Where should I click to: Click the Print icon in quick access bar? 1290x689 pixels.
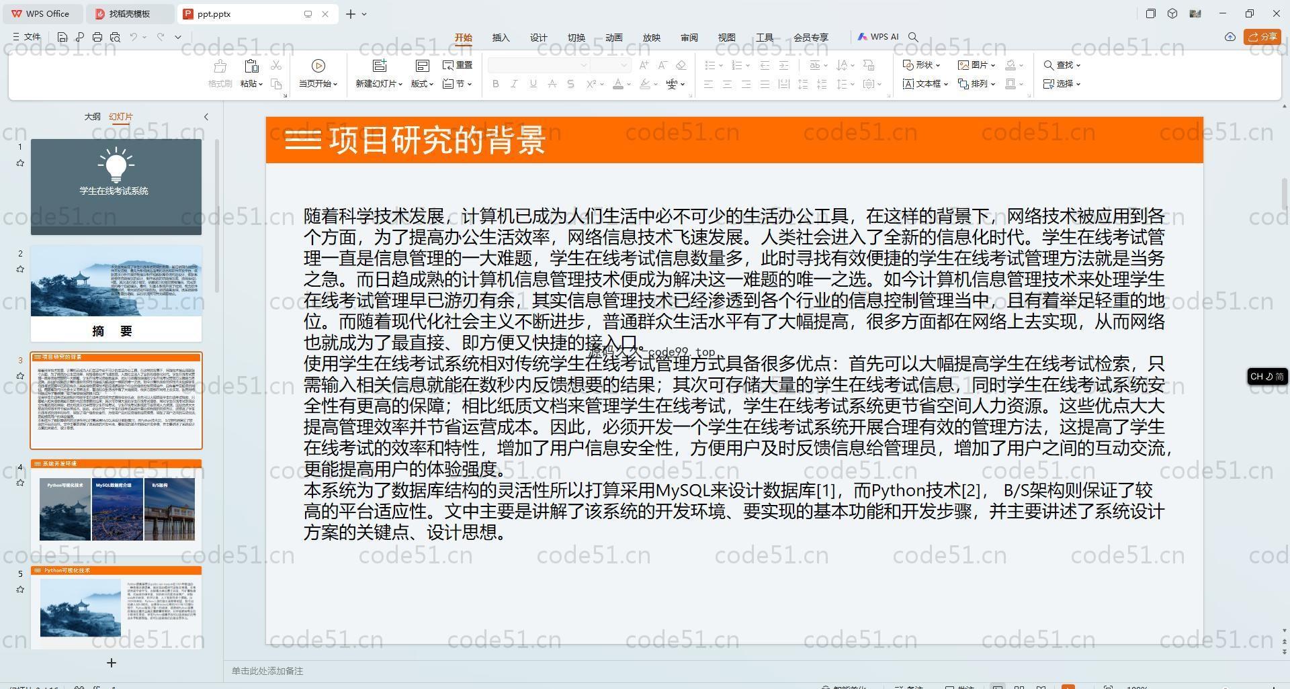97,37
